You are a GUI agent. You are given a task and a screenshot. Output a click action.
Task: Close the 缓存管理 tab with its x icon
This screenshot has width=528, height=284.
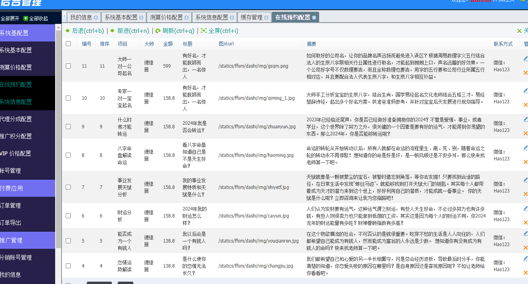pos(266,18)
